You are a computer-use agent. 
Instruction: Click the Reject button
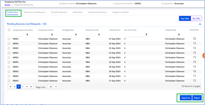tap(197, 98)
